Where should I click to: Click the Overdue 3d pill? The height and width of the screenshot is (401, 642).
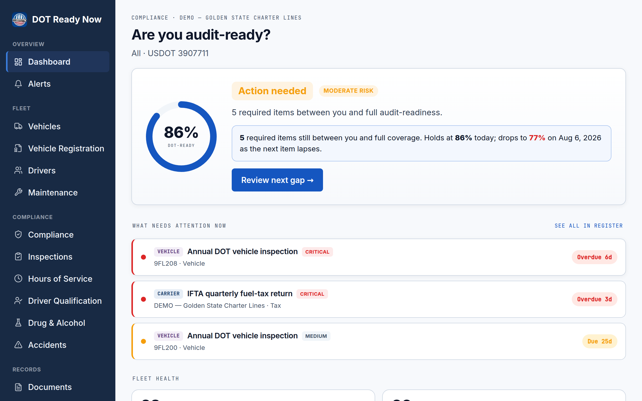pyautogui.click(x=594, y=299)
